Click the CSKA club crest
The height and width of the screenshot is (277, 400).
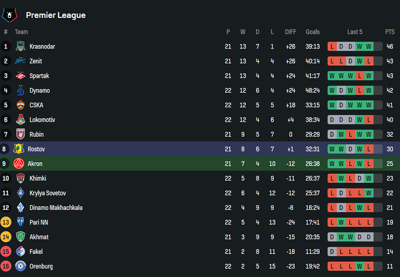pyautogui.click(x=21, y=105)
